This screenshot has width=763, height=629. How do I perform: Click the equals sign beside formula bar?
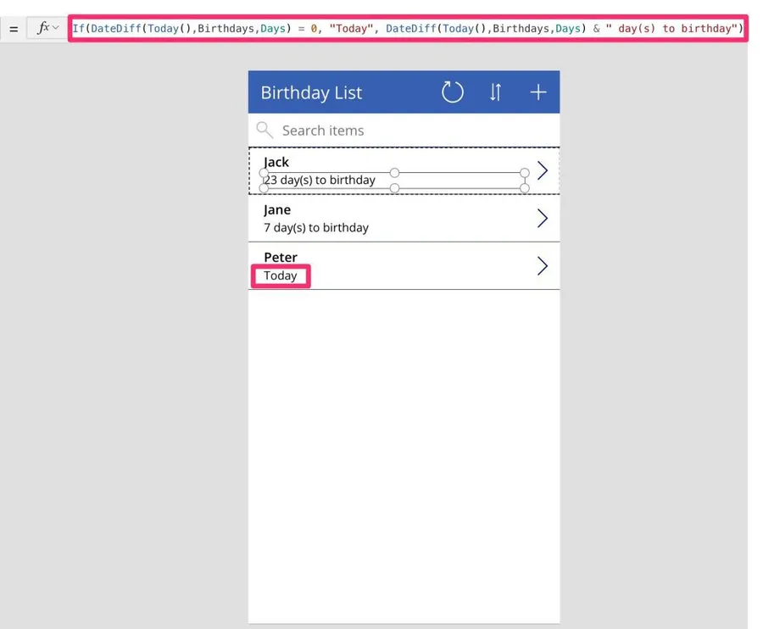pos(14,29)
